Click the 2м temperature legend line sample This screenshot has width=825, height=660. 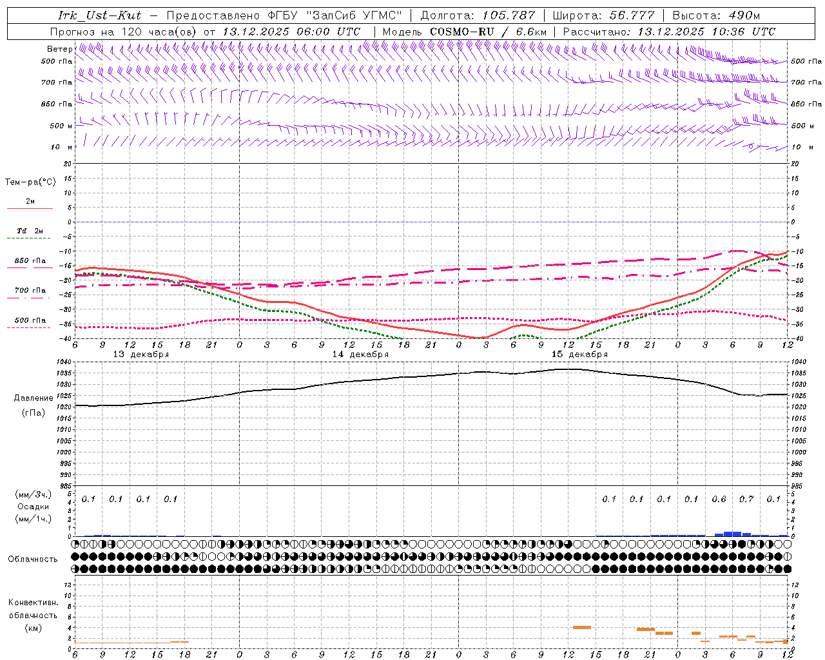pyautogui.click(x=30, y=209)
